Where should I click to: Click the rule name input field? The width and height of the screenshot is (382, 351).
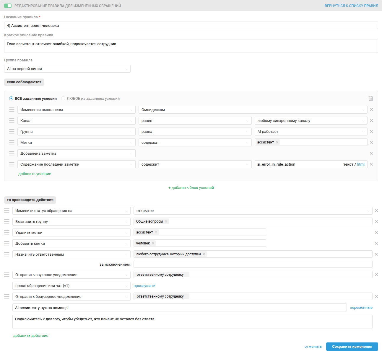pyautogui.click(x=191, y=26)
